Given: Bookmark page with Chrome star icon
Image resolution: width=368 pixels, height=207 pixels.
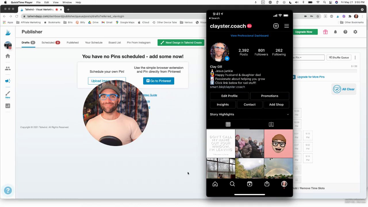Looking at the screenshot, I should [318, 16].
